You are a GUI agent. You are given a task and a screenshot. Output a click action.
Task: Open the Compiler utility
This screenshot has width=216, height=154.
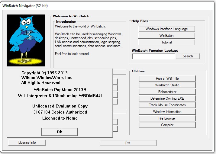(x=167, y=125)
